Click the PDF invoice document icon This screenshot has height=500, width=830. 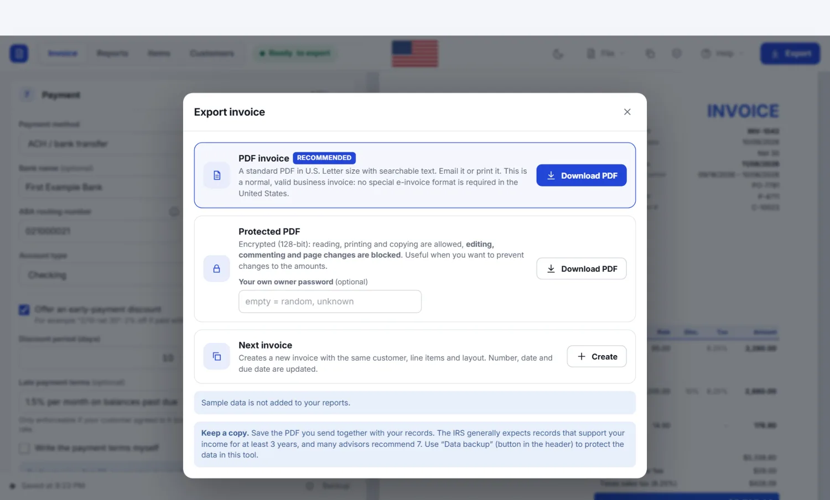[217, 175]
